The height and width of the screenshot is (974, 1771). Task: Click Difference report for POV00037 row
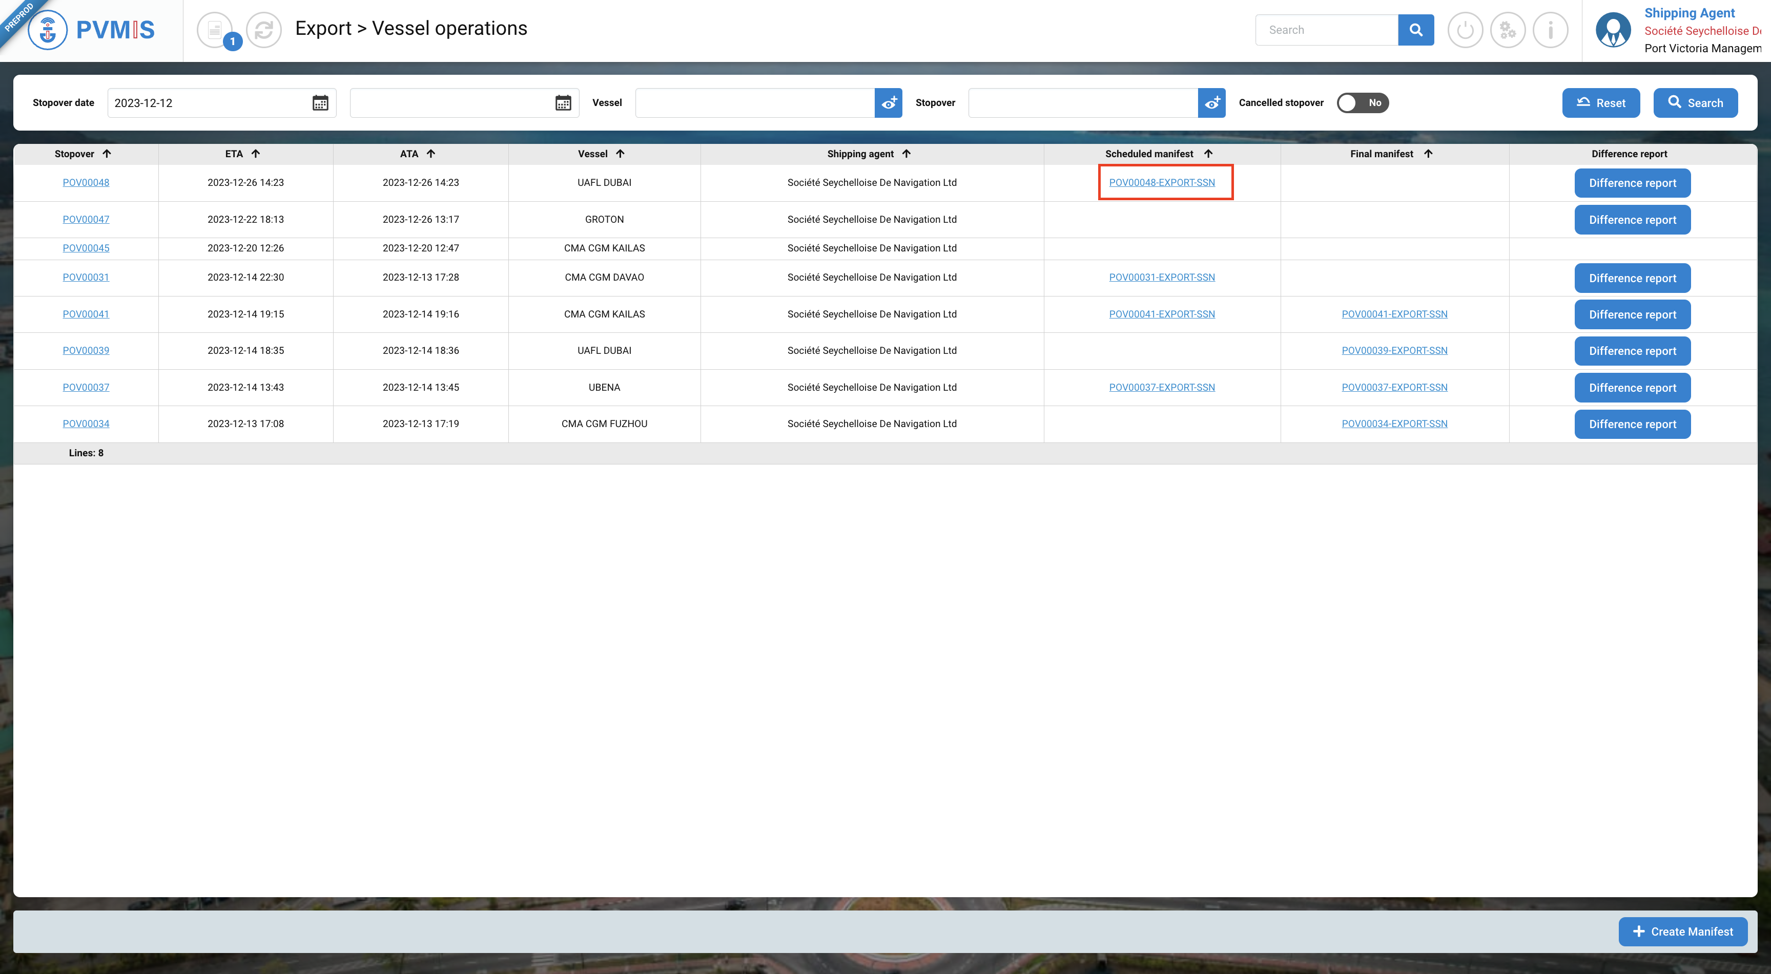[1632, 388]
